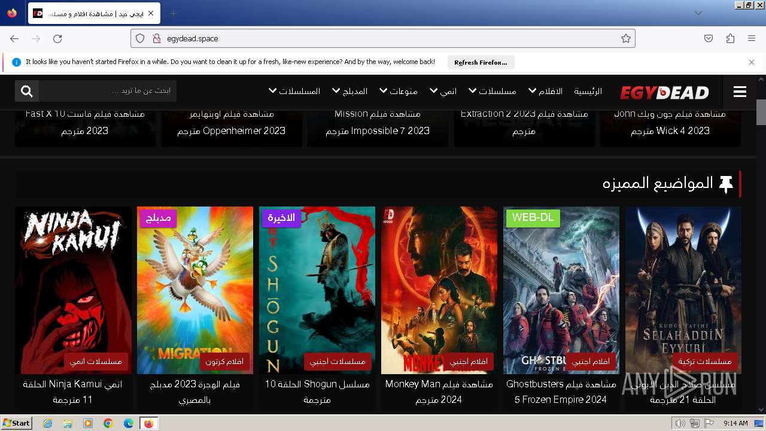This screenshot has width=766, height=431.
Task: Click مدبلج badge on Migration poster
Action: pyautogui.click(x=159, y=218)
